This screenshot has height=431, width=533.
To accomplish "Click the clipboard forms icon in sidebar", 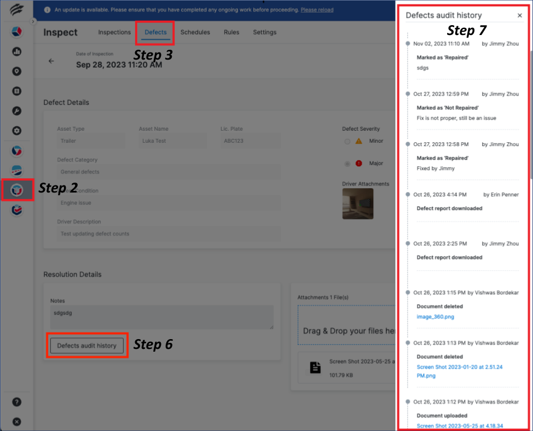I will 17,91.
